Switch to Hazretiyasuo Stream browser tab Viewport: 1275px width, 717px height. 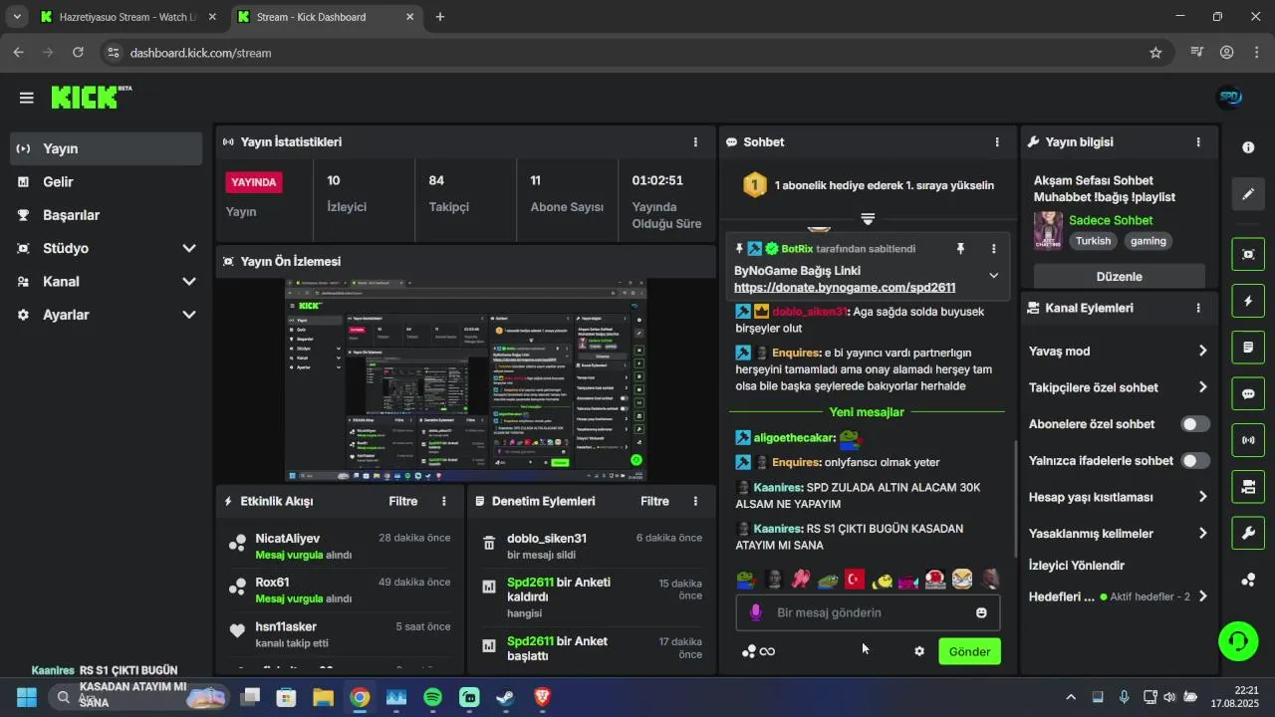[x=127, y=17]
